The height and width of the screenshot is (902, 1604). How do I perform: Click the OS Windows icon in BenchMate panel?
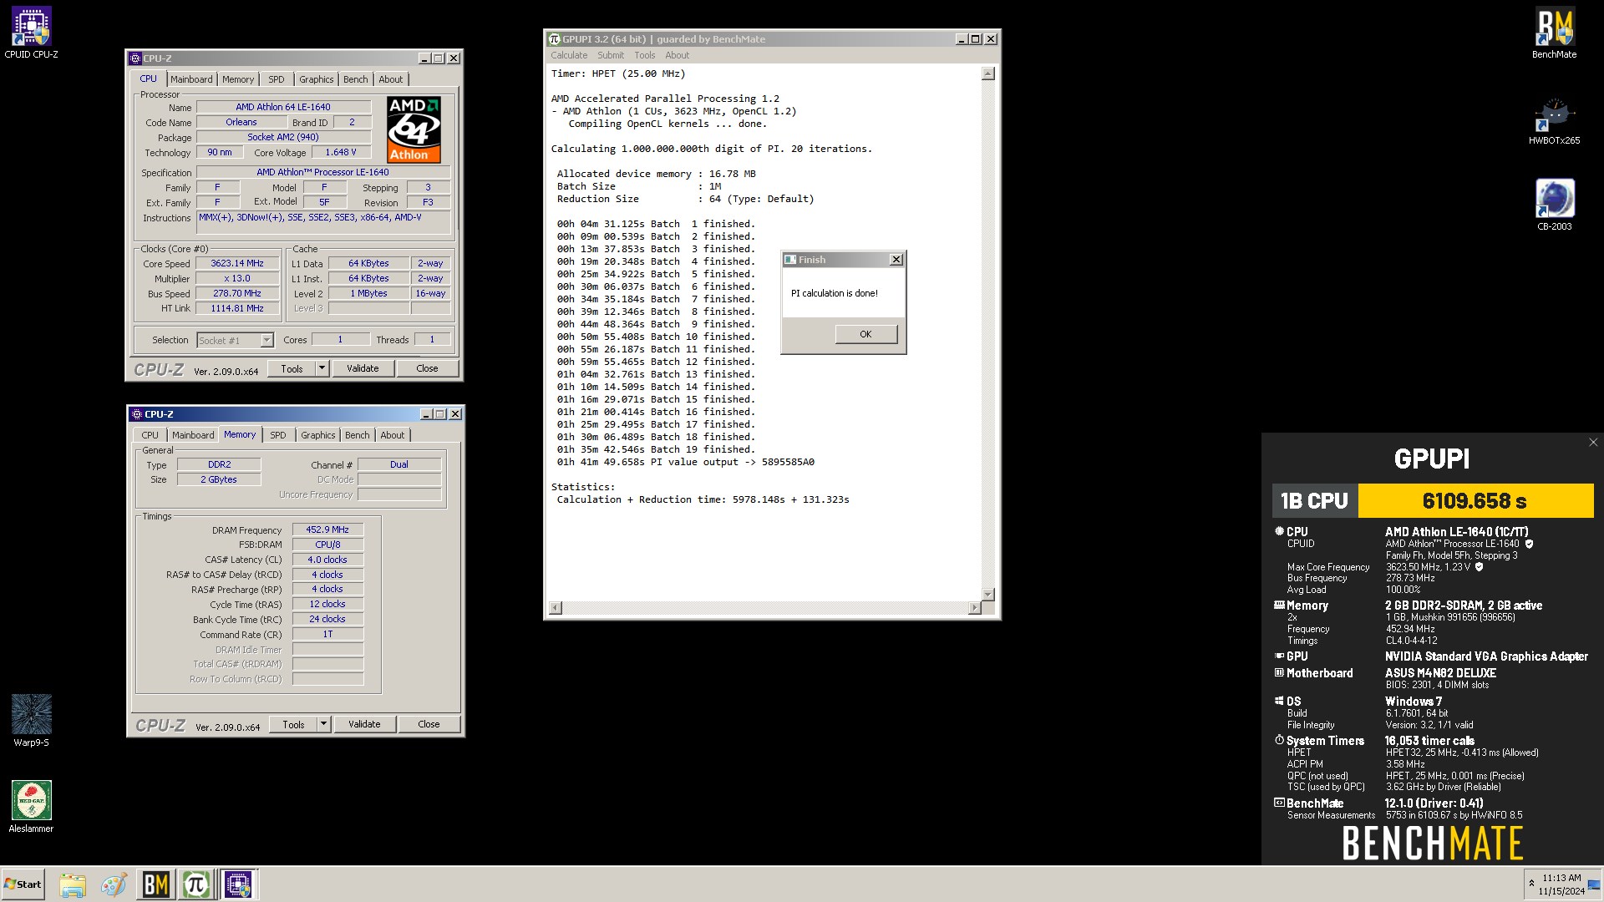tap(1279, 702)
